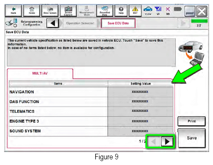
Task: Click the 7/7 progress bar
Action: tap(199, 21)
